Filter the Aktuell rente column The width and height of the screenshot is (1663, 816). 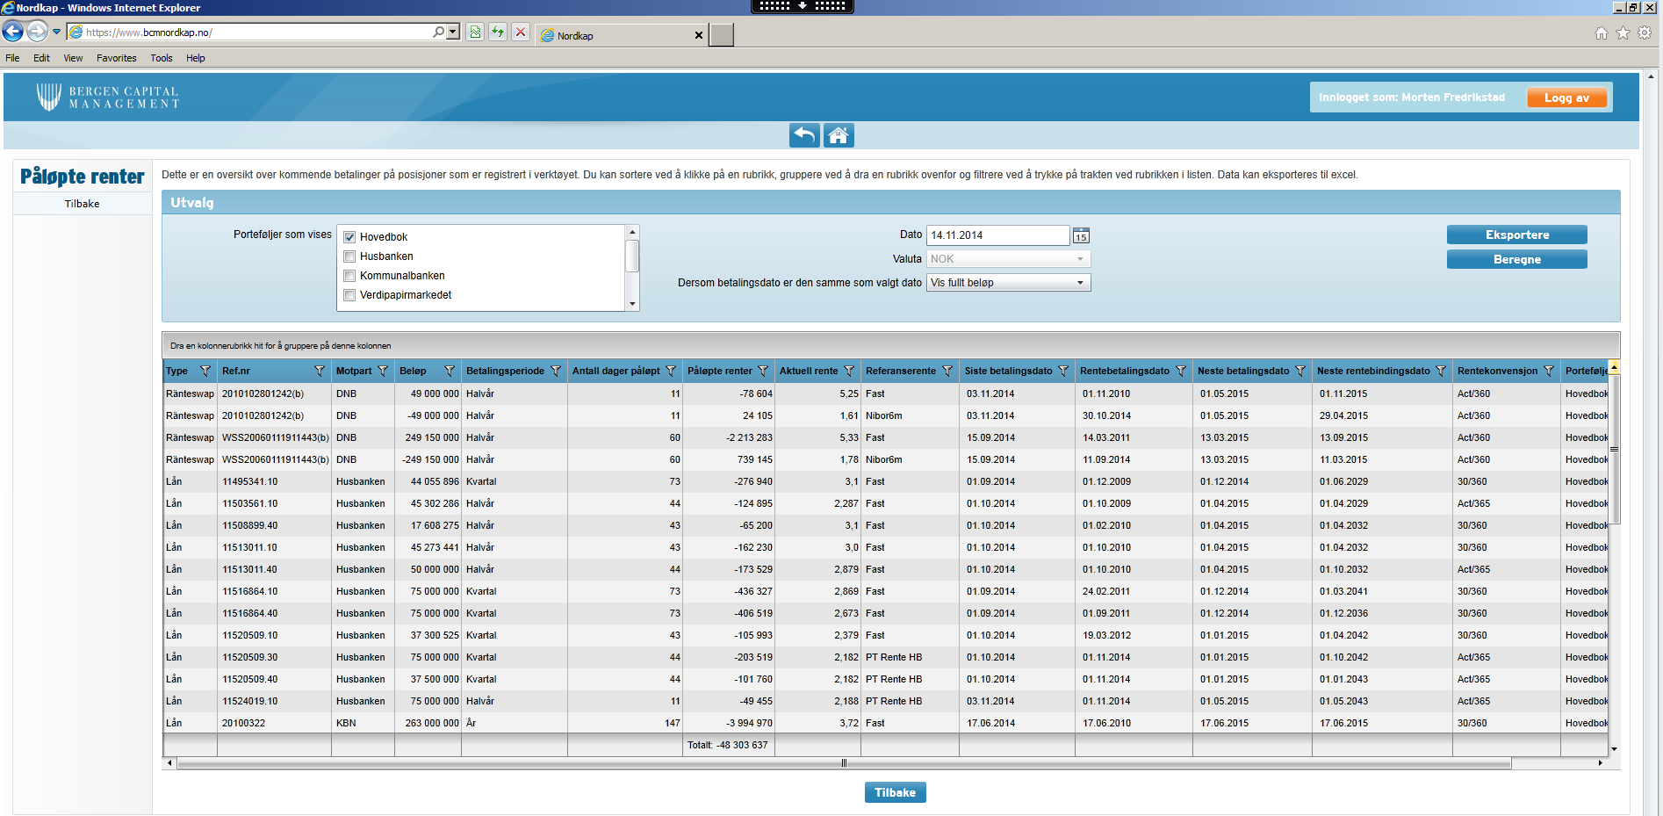coord(849,371)
